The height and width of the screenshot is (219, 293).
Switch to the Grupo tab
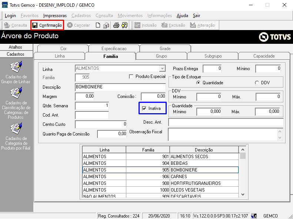162,56
